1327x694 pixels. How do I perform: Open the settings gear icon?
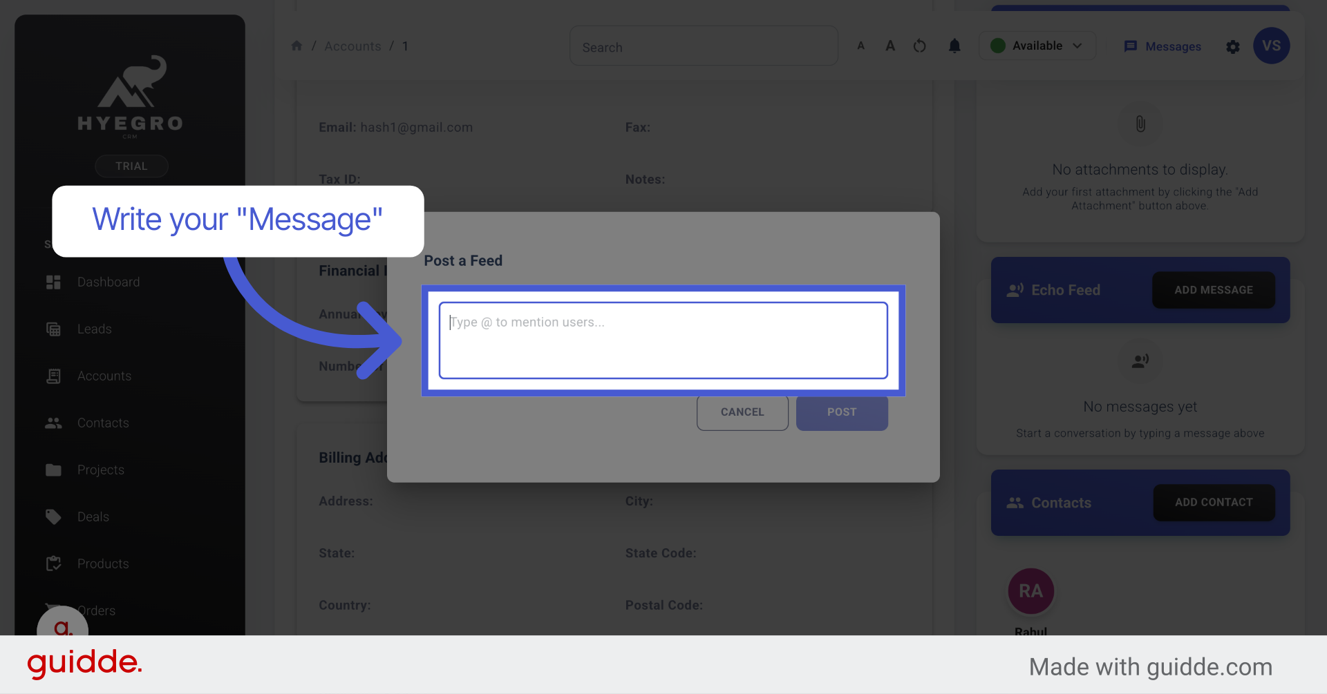1233,47
